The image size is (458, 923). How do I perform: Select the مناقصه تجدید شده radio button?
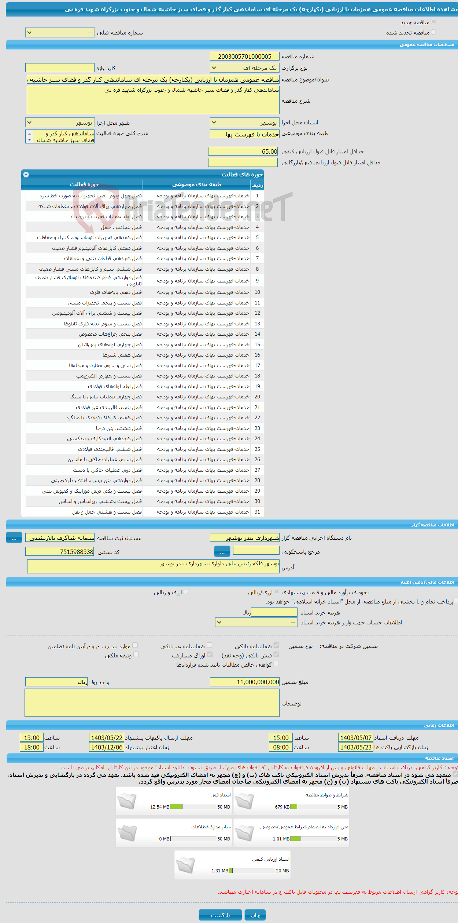(x=433, y=32)
